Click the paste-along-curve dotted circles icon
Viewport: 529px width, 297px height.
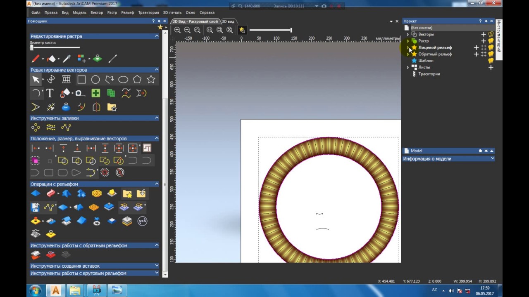36,127
